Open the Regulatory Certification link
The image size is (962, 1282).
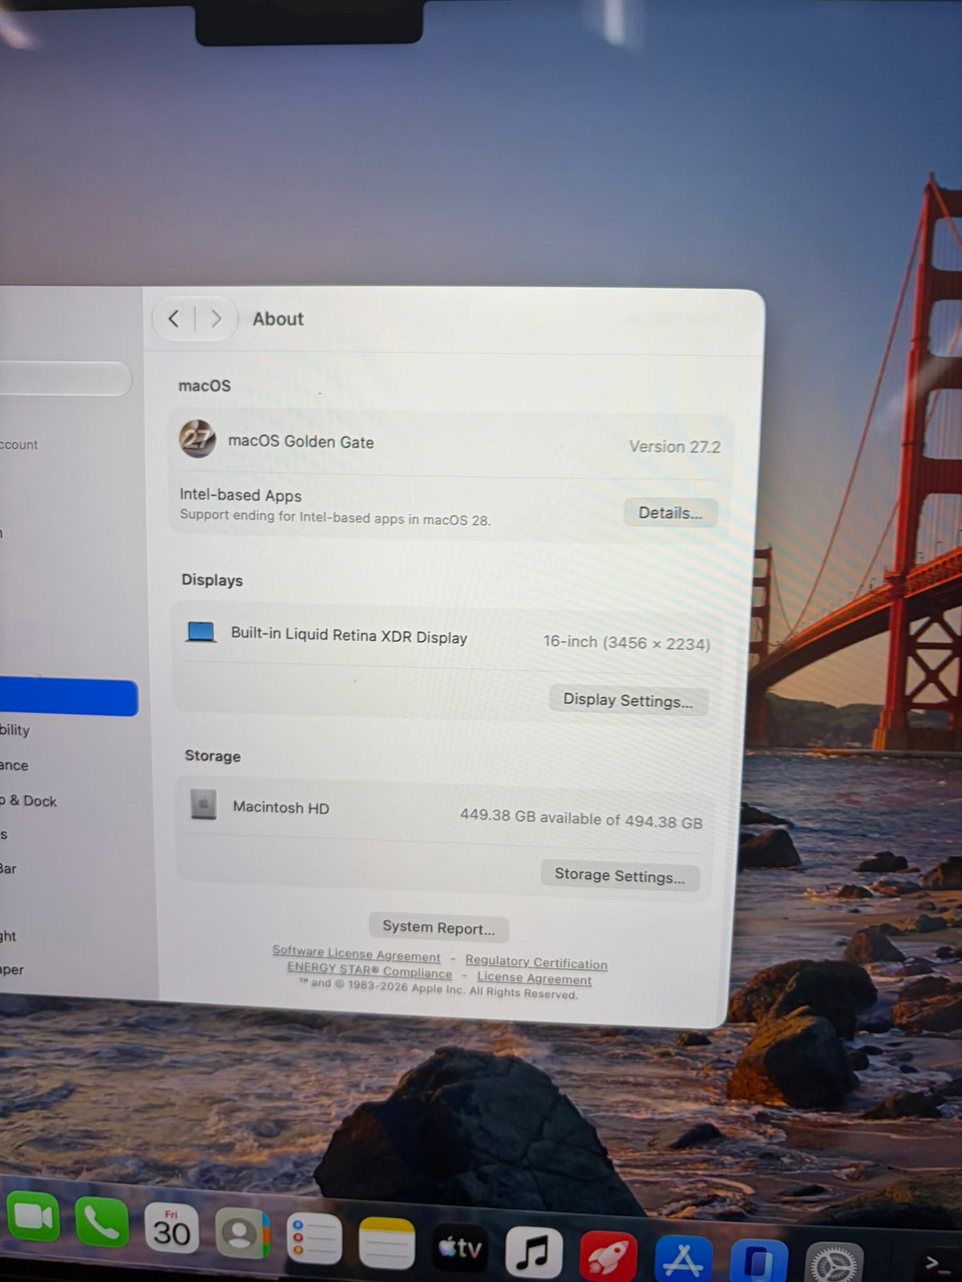536,961
